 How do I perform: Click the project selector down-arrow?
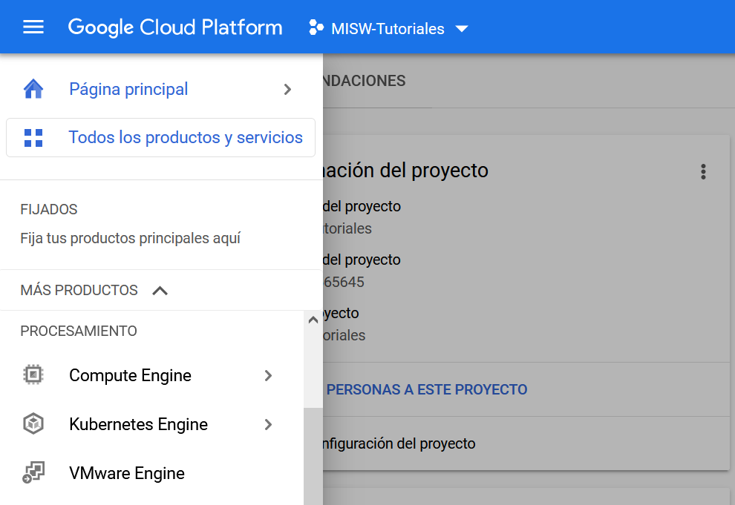[462, 29]
